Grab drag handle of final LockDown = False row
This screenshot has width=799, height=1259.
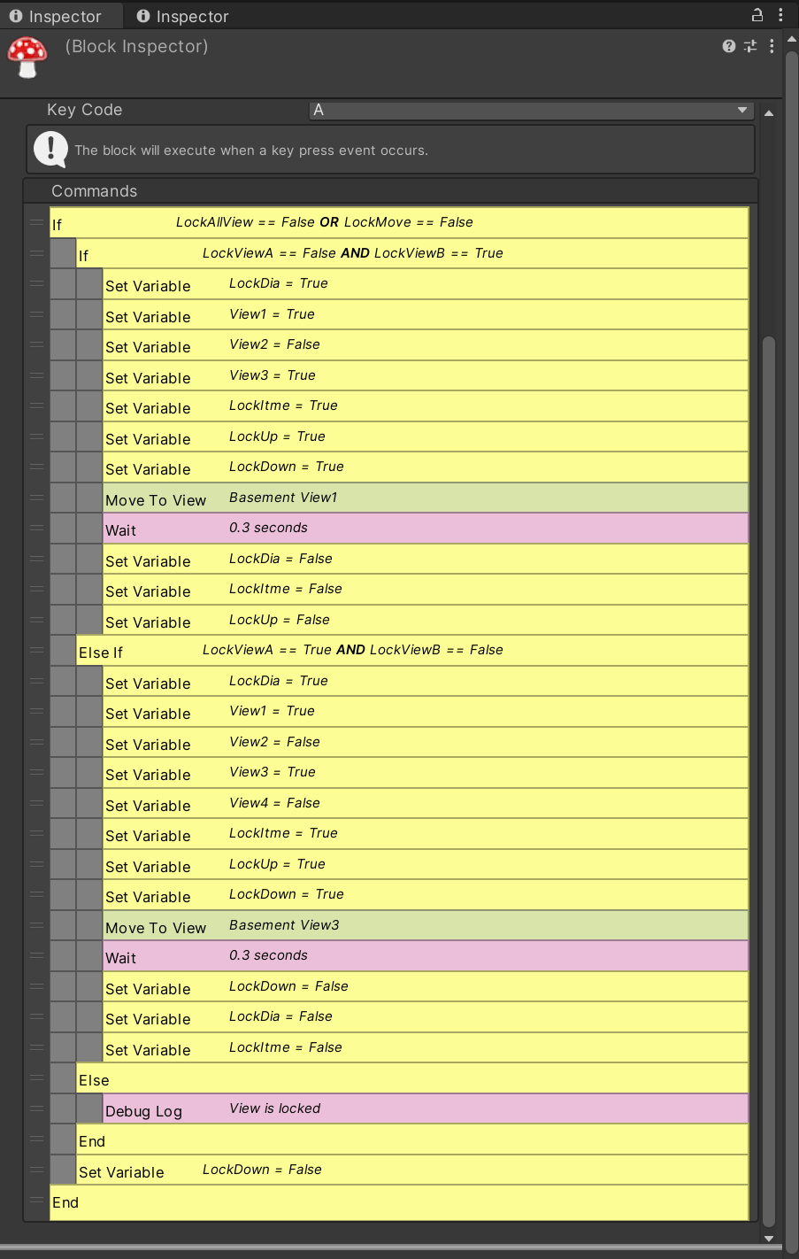[x=37, y=1170]
